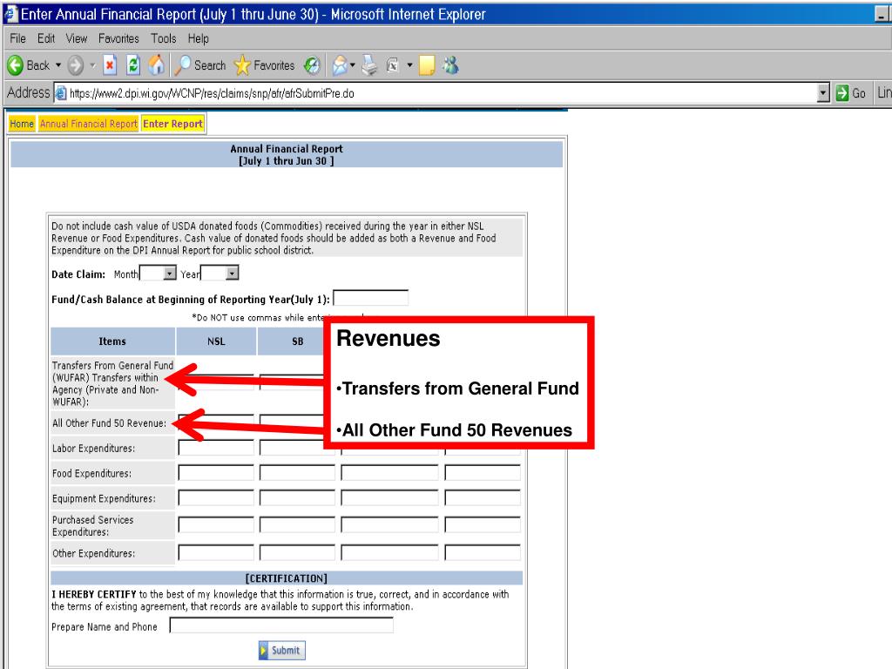Click last column Purchased Services Expenditures field
This screenshot has height=669, width=892.
(483, 524)
